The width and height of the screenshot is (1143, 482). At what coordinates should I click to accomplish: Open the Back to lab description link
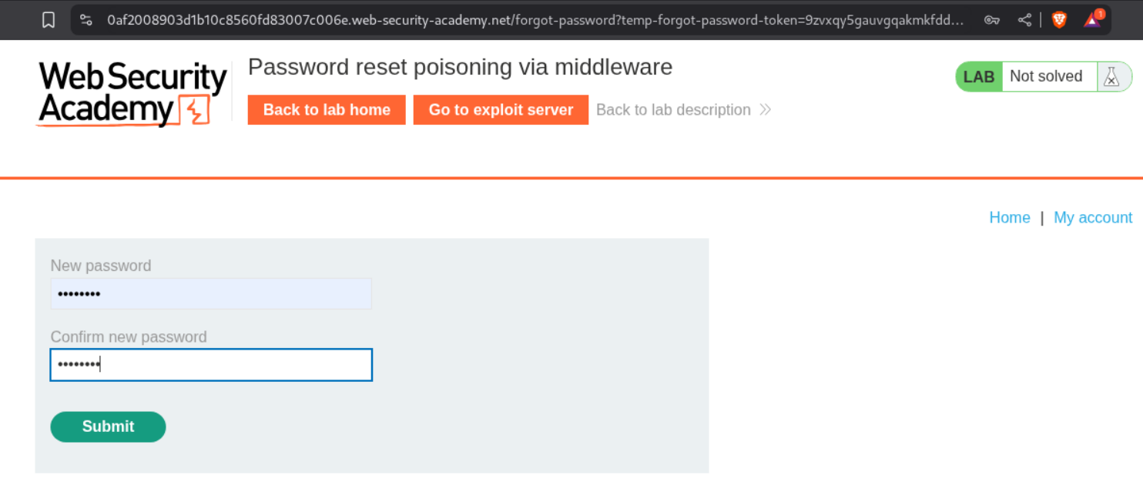pos(673,110)
